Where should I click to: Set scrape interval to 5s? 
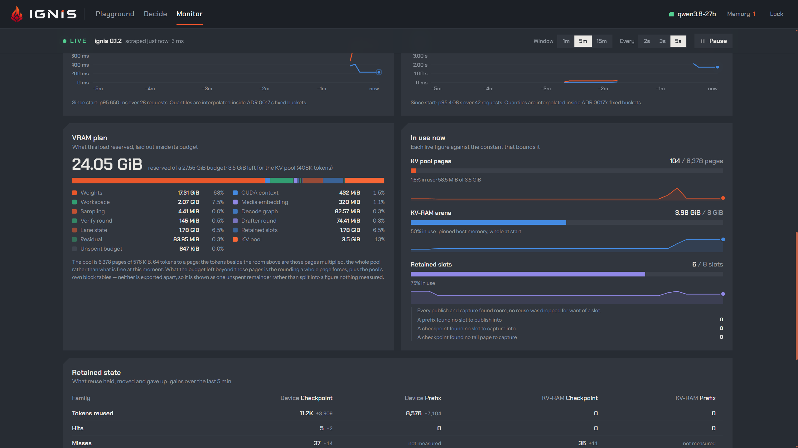678,41
